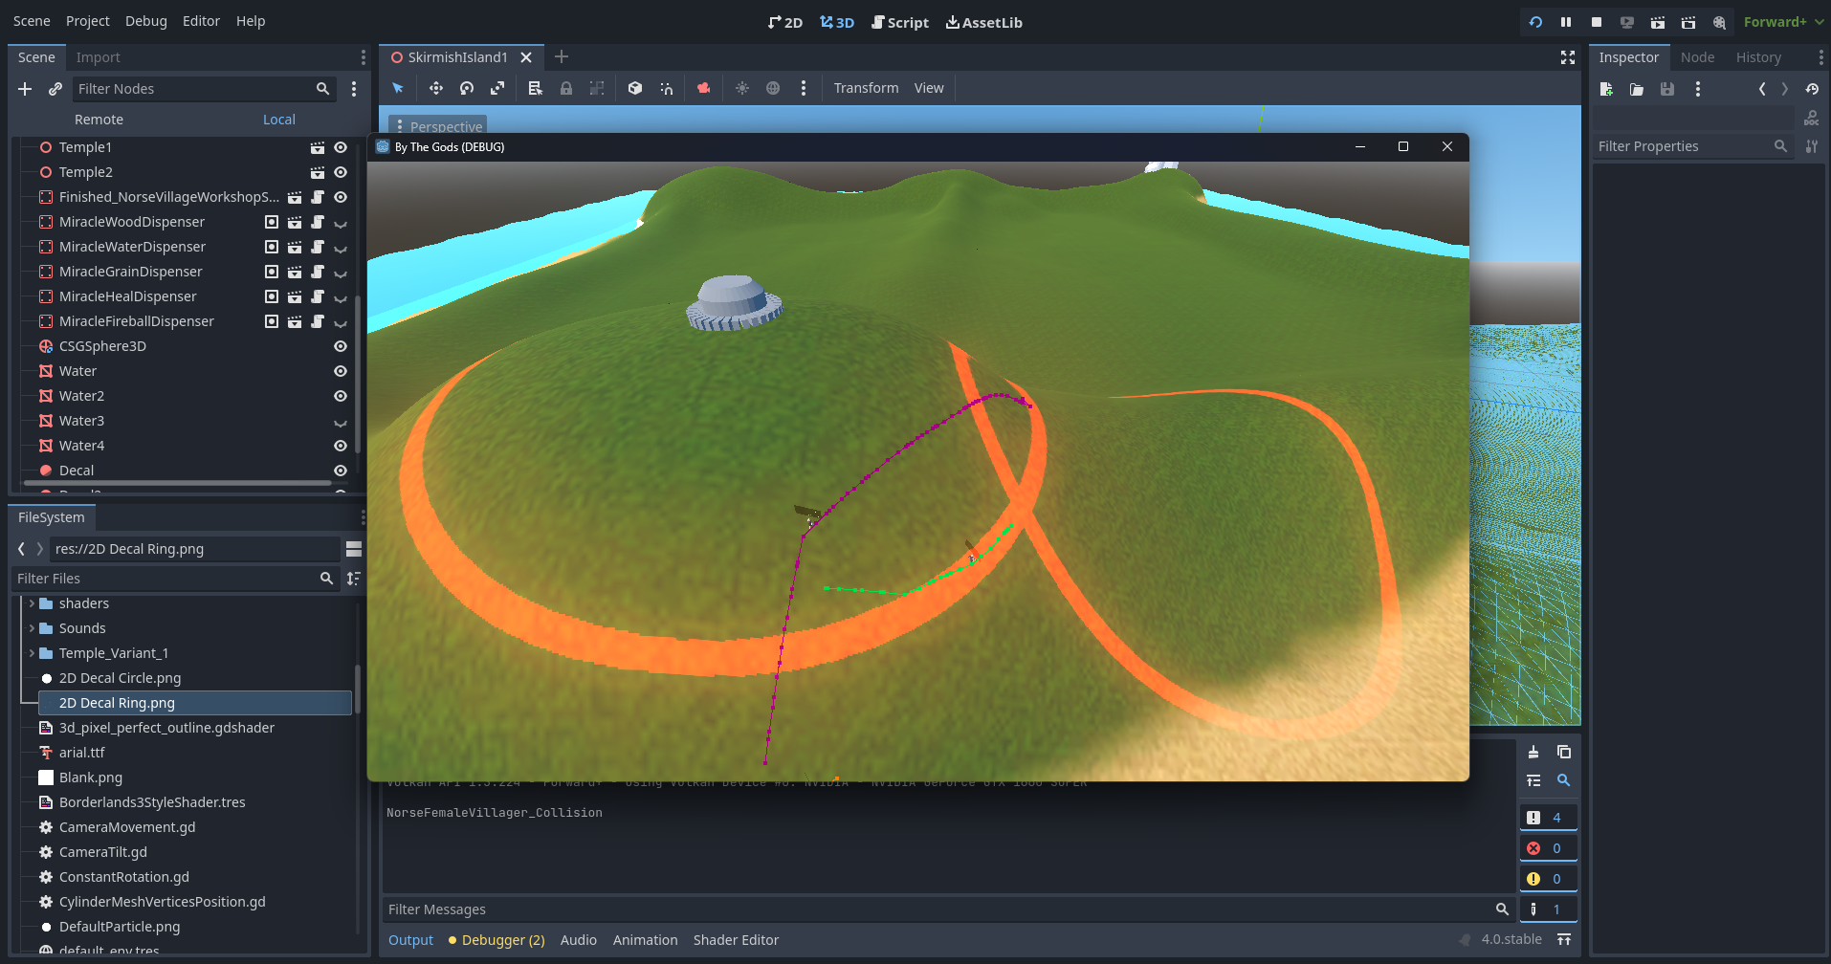Show the hidden MiracleWoodDispenser node
Viewport: 1831px width, 964px height.
click(x=340, y=223)
